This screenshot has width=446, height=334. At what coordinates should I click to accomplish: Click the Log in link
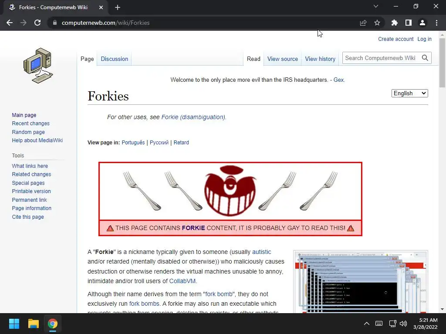pyautogui.click(x=424, y=39)
